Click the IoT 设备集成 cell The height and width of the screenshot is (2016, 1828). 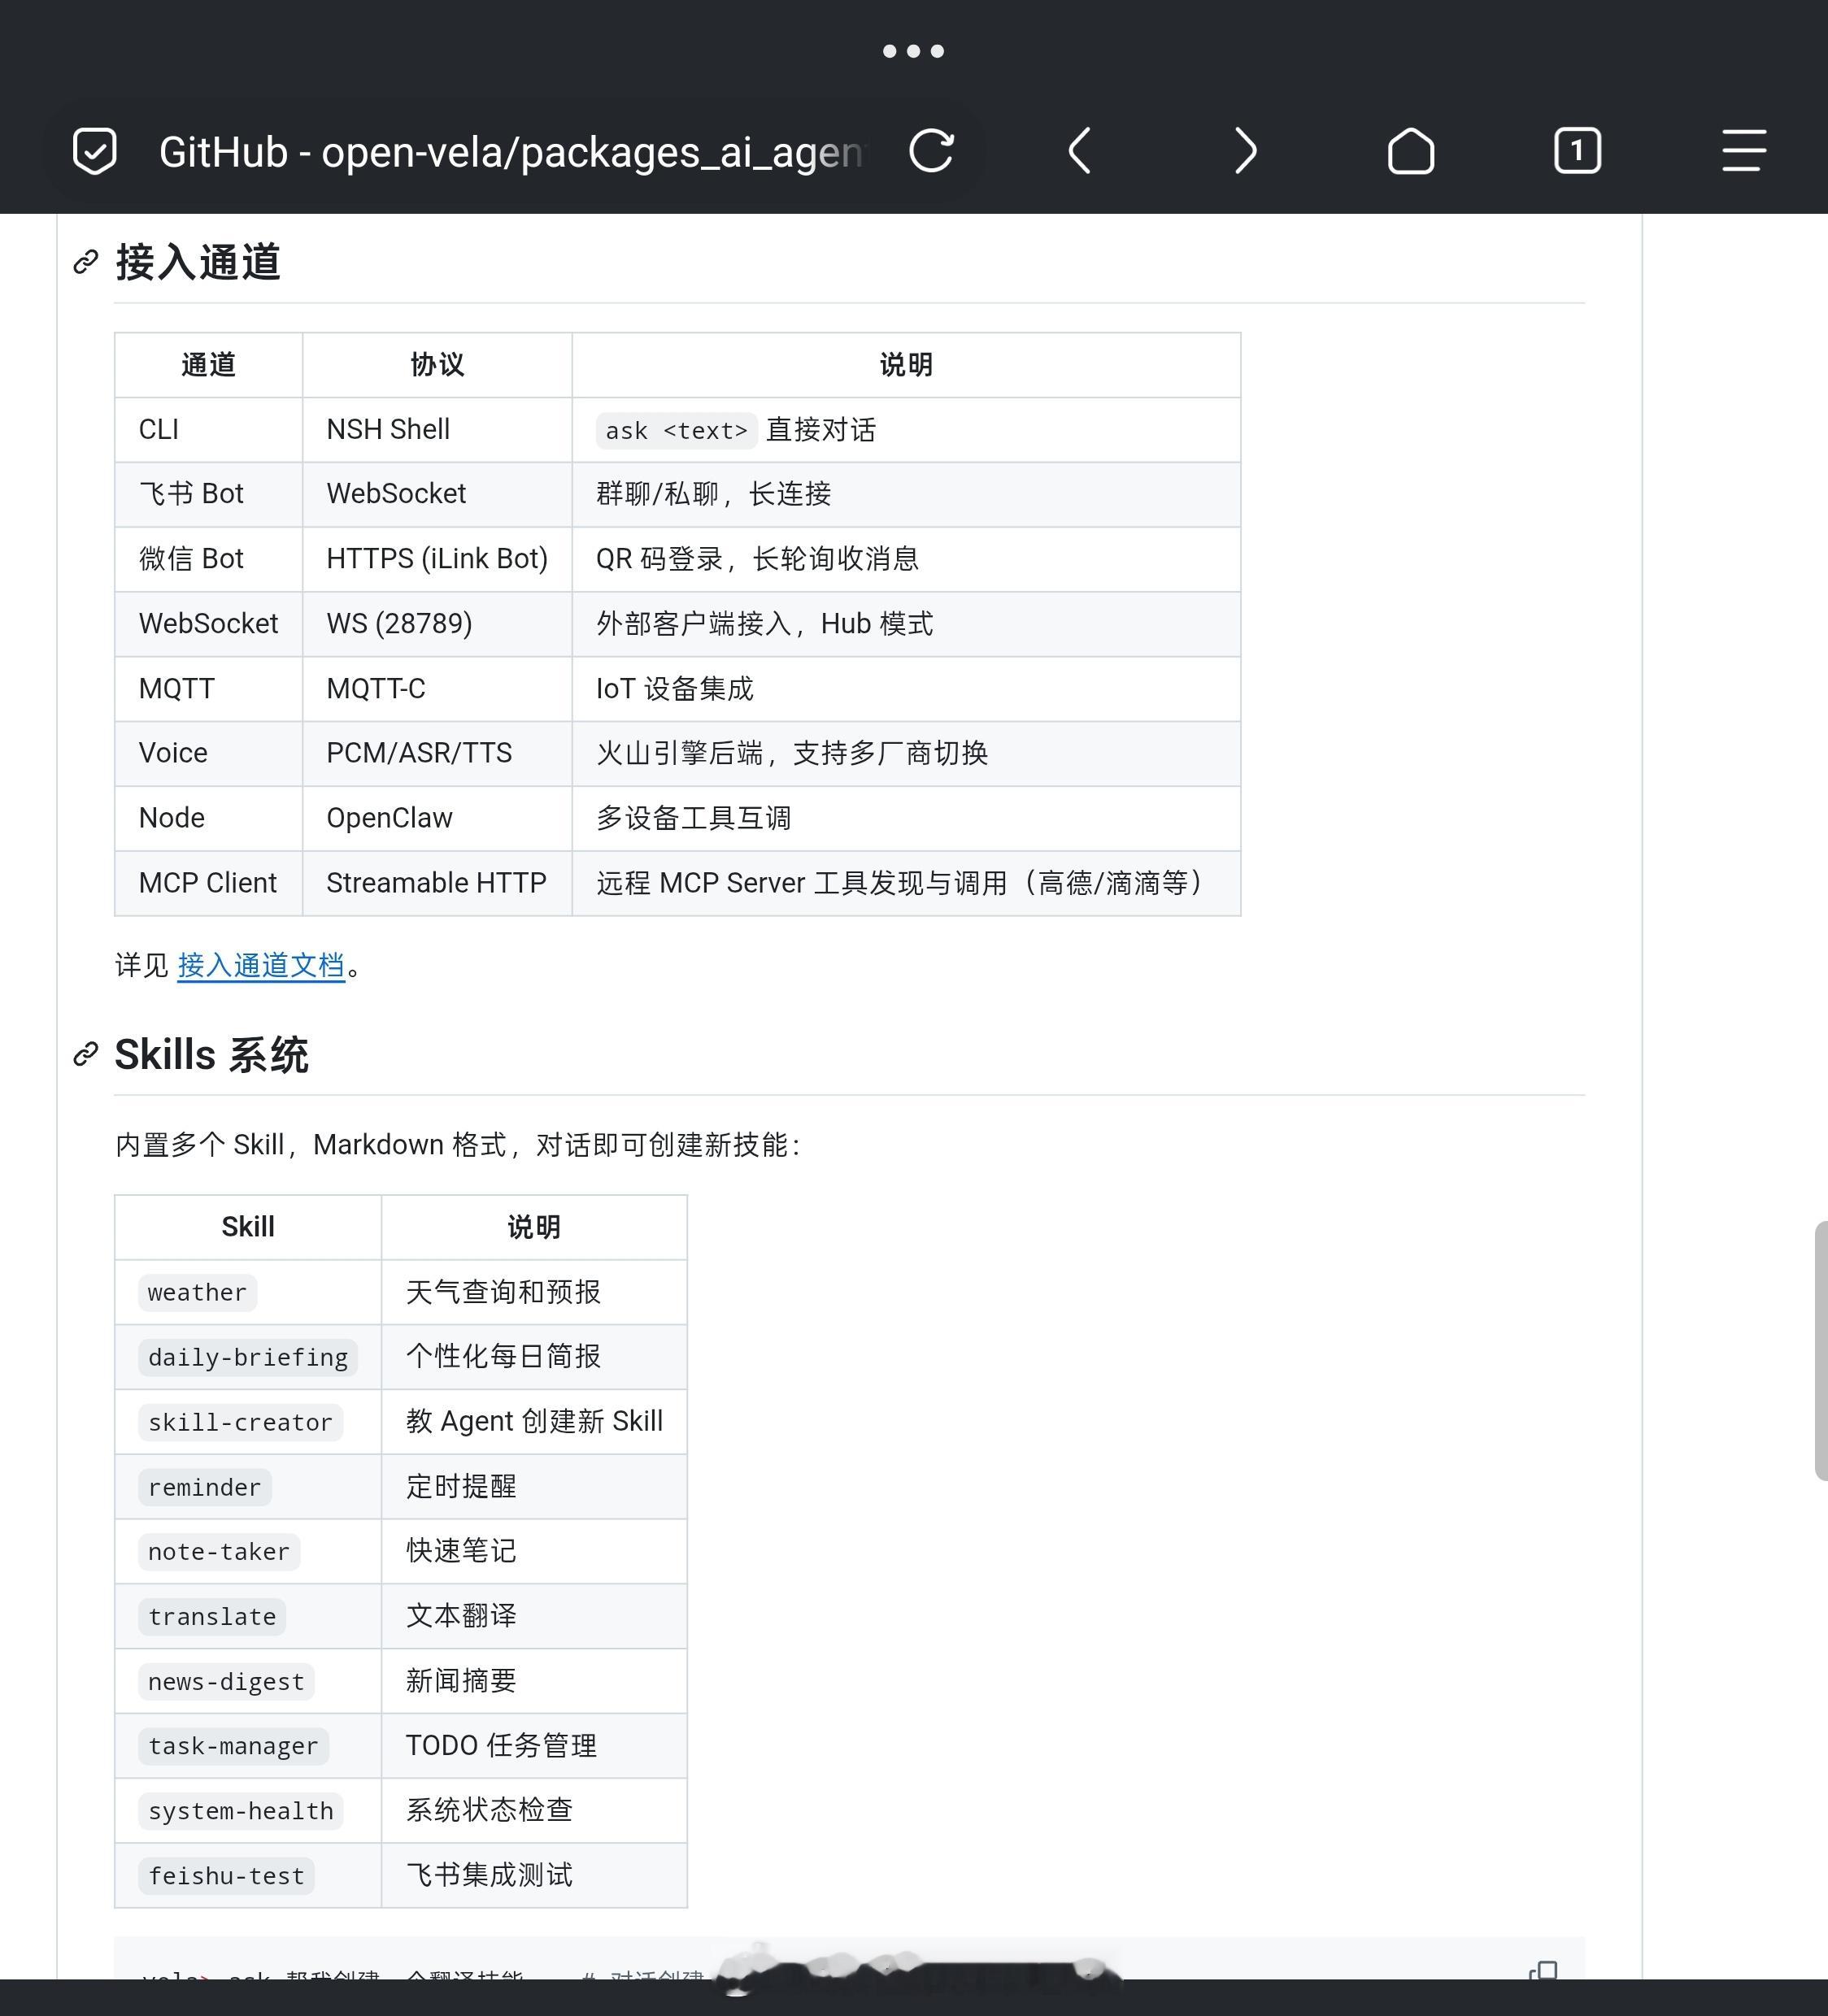pos(907,689)
